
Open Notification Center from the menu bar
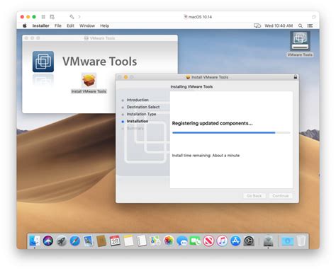pos(310,25)
